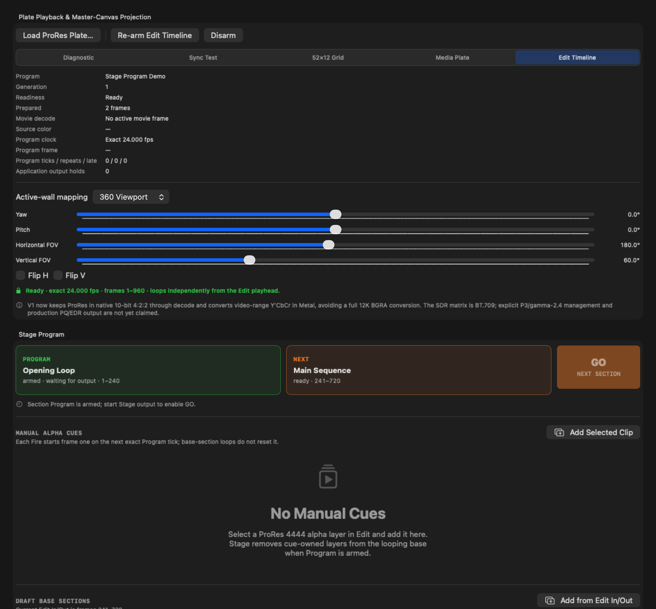
Task: Click the 180.0° Horizontal FOV readout
Action: pos(630,245)
